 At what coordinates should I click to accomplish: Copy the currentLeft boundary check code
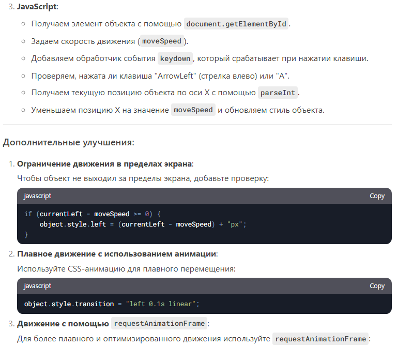[x=377, y=196]
